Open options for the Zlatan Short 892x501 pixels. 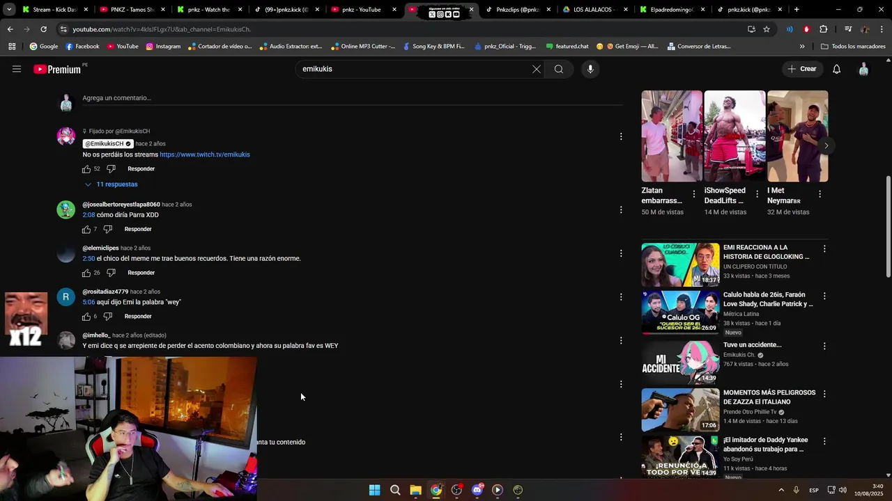694,194
